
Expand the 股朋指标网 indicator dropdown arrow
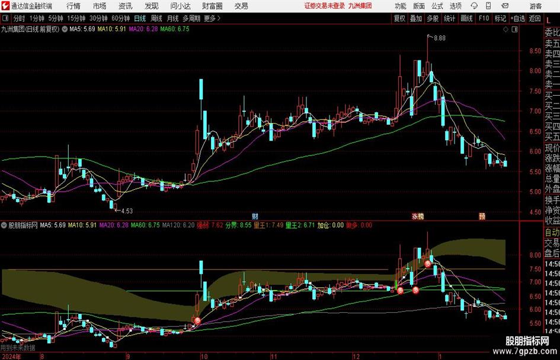4,225
